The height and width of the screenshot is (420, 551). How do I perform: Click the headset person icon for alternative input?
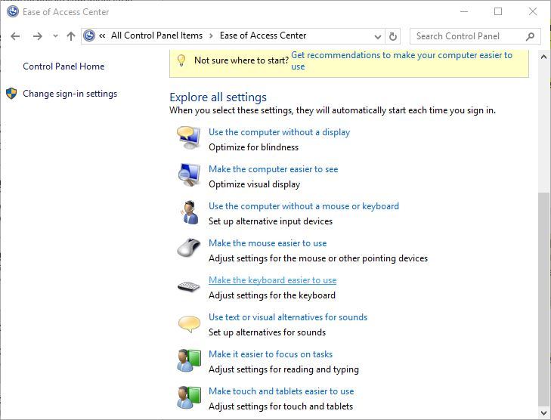[x=188, y=212]
